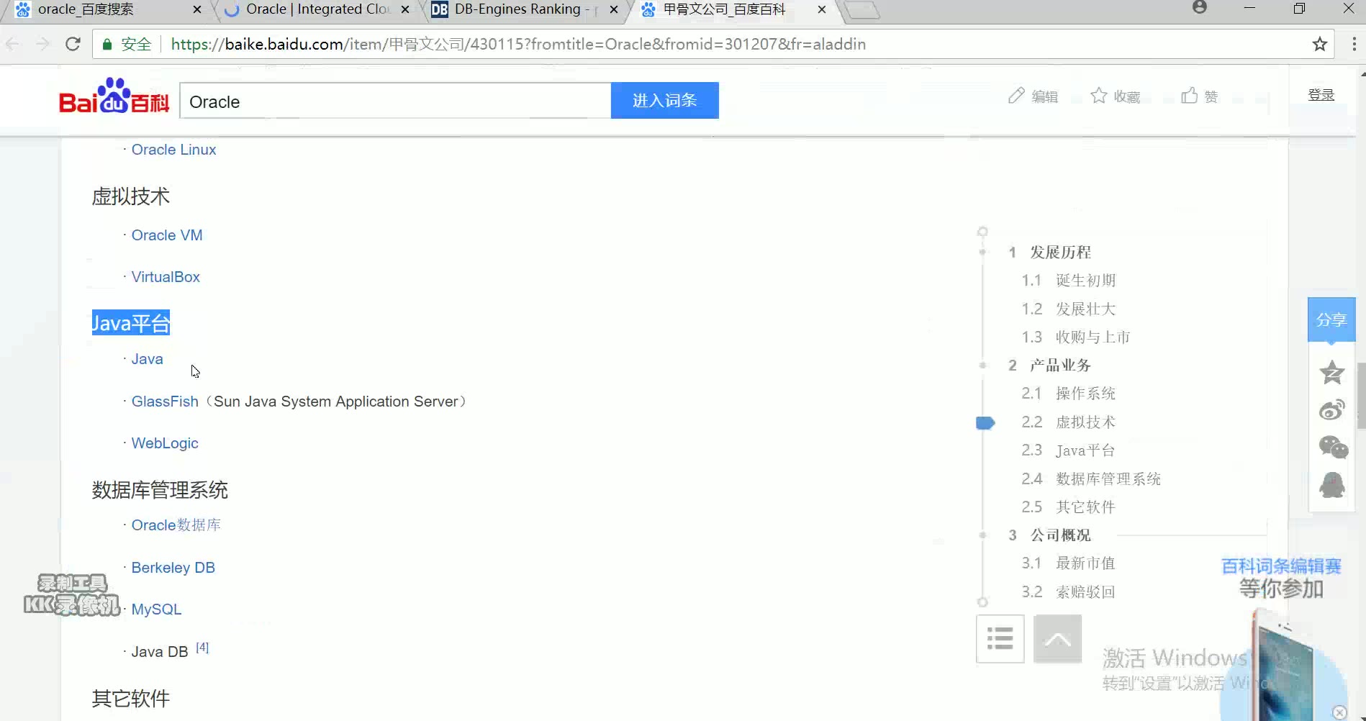
Task: Share to QQ via sidebar icon
Action: 1331,485
